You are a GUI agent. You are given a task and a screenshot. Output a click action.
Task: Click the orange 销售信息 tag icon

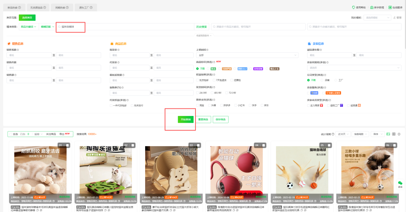pos(9,44)
